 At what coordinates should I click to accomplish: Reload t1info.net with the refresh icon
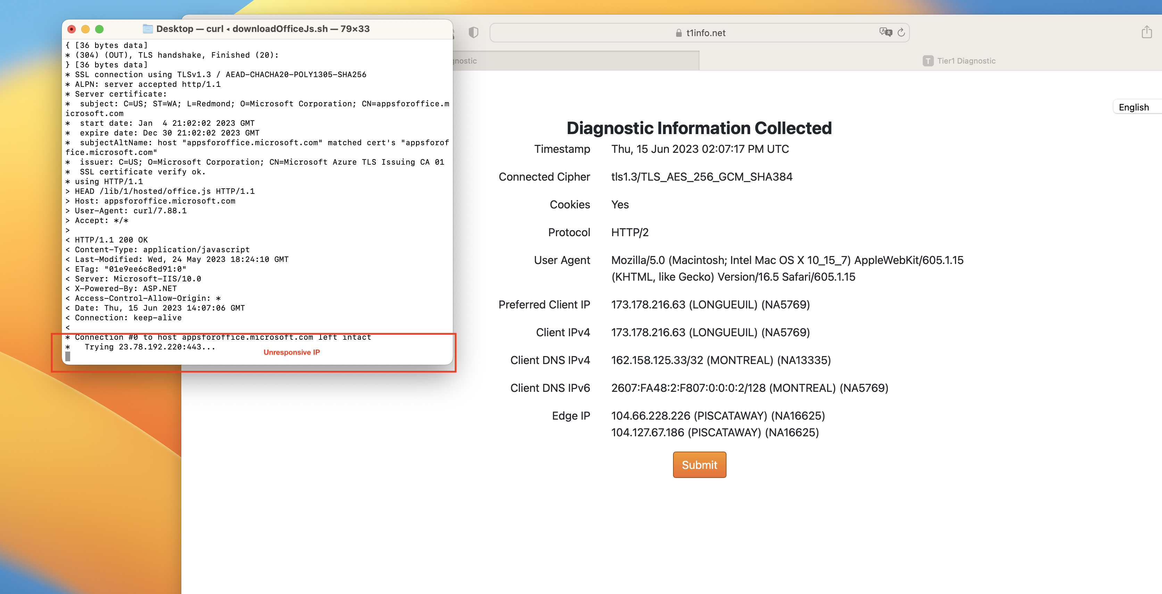901,33
